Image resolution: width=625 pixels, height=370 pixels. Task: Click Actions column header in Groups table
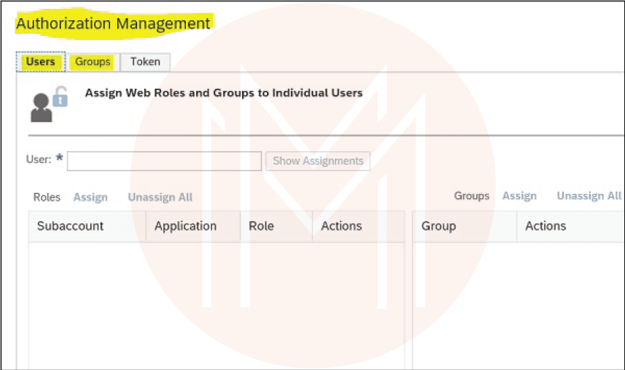tap(545, 226)
